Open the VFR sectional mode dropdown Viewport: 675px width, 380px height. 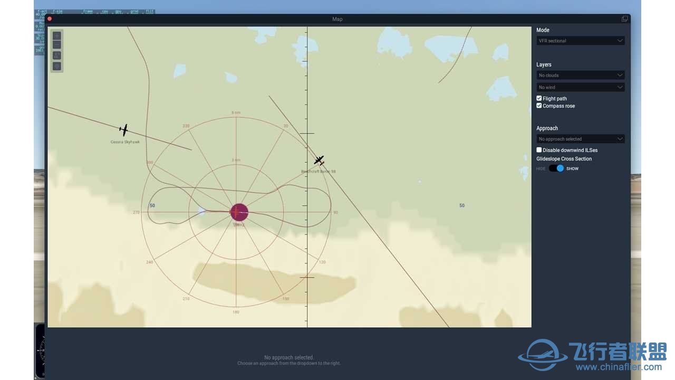(x=581, y=41)
